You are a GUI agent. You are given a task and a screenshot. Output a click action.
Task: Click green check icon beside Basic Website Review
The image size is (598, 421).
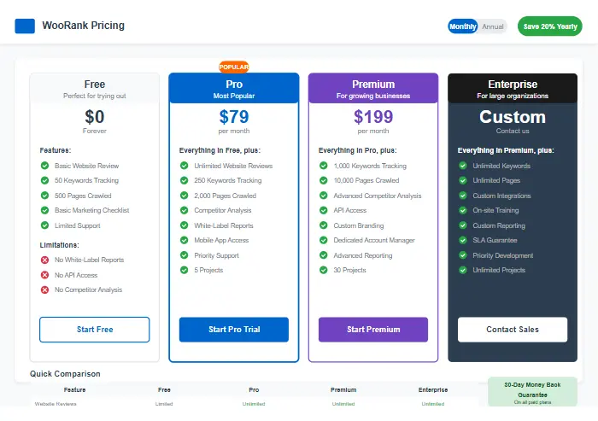click(44, 166)
